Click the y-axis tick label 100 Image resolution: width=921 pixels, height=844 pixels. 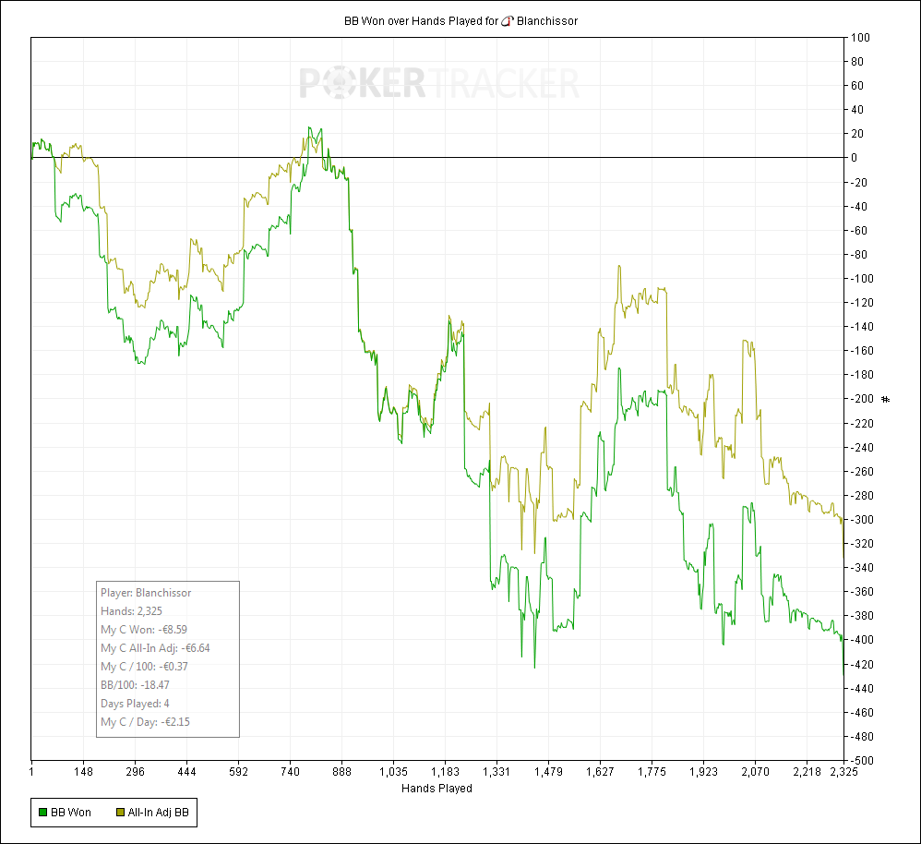860,38
